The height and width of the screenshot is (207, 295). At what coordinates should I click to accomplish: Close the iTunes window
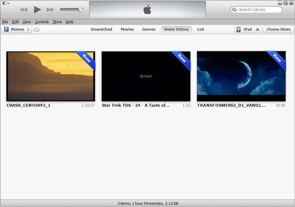pos(291,3)
